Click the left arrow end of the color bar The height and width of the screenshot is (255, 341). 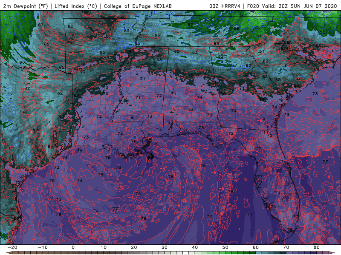9,253
